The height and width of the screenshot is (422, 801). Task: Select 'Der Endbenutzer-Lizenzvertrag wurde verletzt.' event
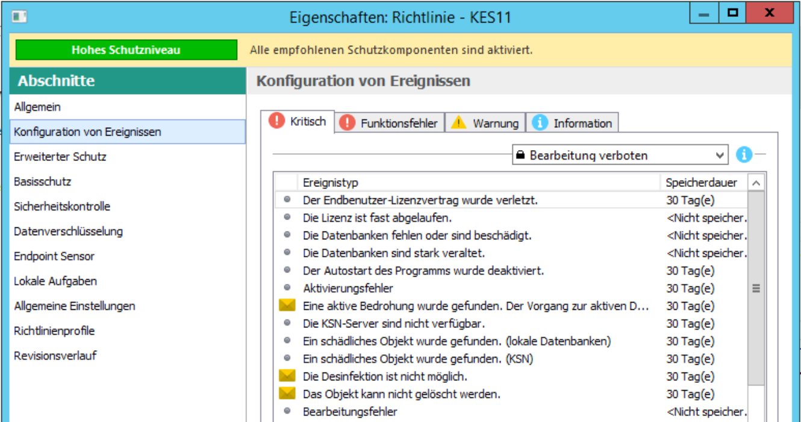pos(510,200)
